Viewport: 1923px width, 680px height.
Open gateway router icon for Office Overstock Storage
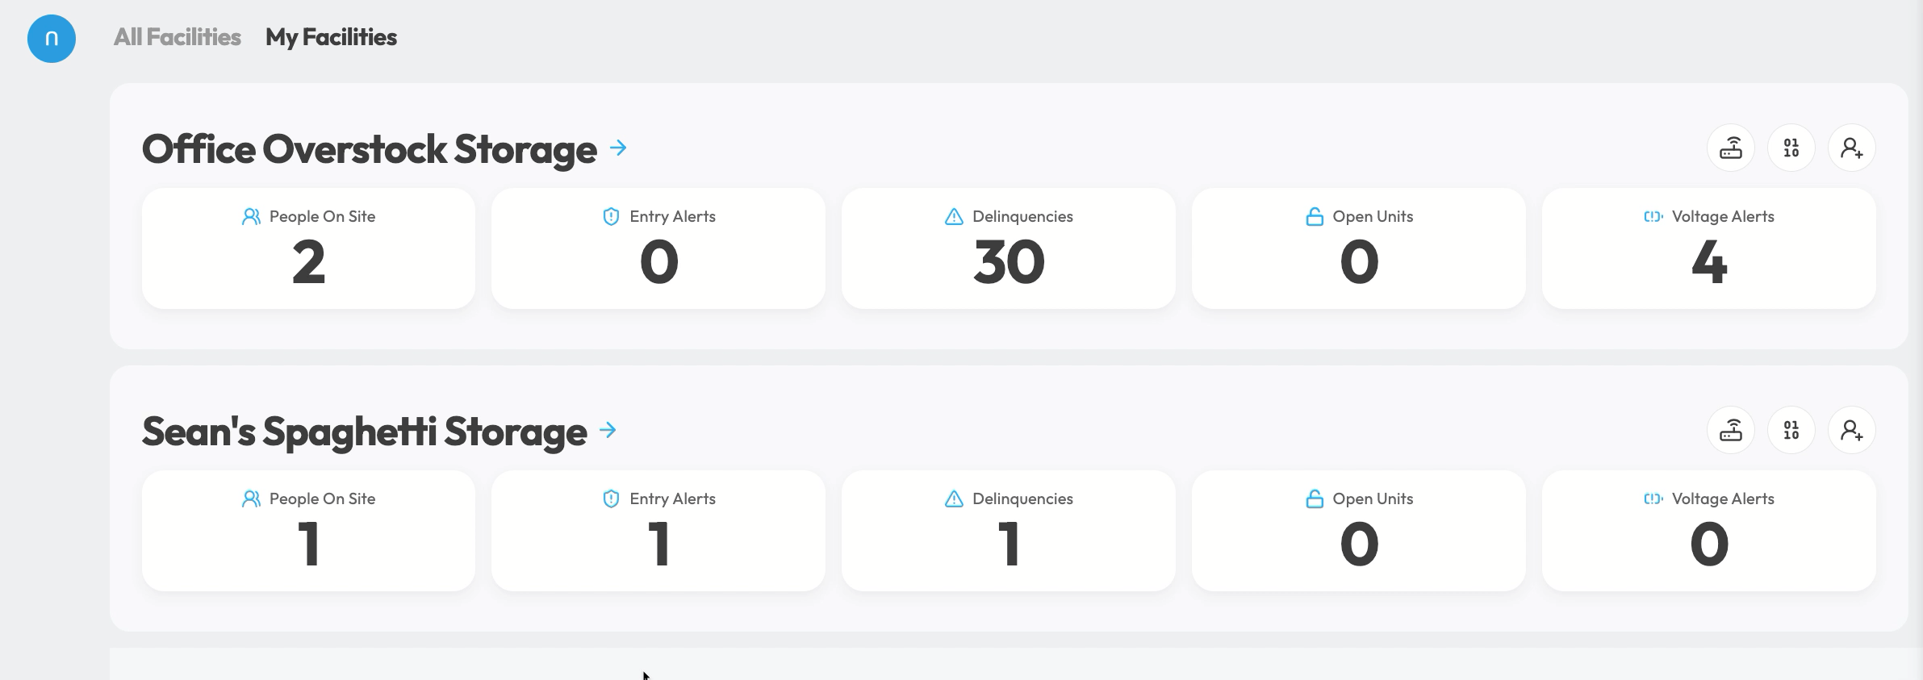[1731, 148]
